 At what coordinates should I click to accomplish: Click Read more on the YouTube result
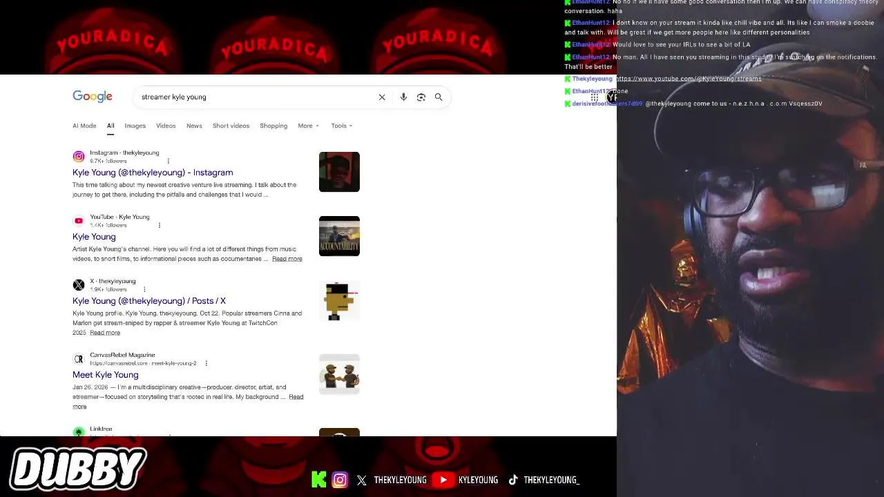287,259
